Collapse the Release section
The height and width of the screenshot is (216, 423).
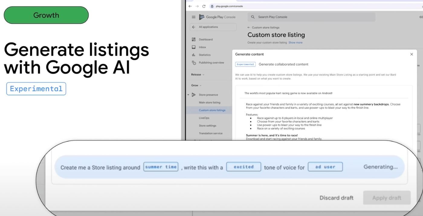(203, 75)
